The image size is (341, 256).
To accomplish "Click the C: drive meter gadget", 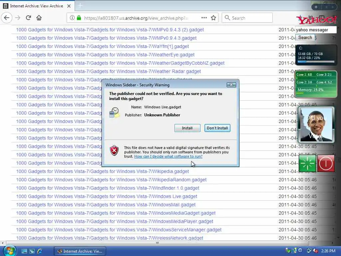I will click(316, 54).
